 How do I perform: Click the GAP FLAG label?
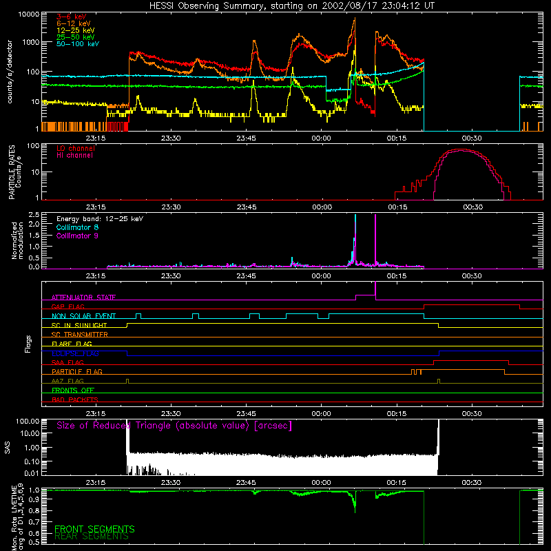(67, 306)
